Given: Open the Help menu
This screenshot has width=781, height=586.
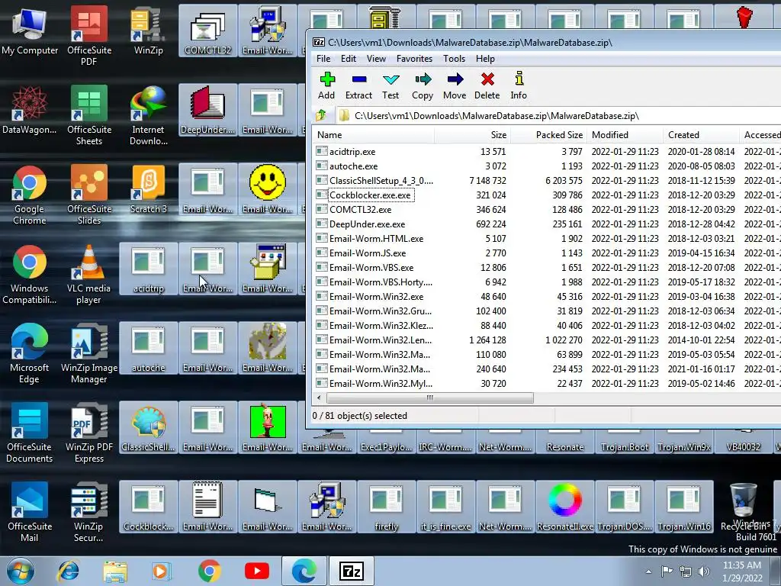Looking at the screenshot, I should (485, 59).
